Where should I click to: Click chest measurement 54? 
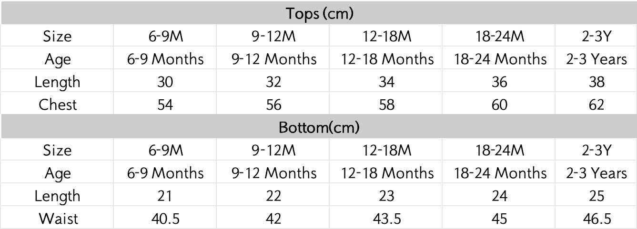point(165,105)
